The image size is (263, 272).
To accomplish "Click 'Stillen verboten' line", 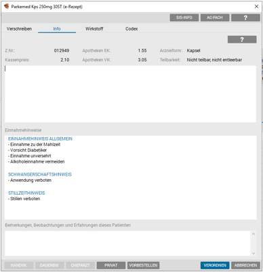I will [24, 199].
